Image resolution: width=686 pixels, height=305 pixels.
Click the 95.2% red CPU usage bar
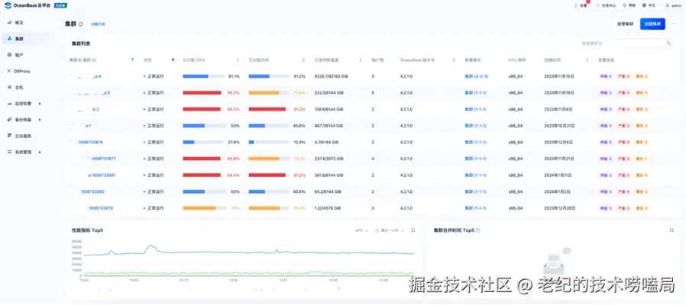tap(204, 92)
